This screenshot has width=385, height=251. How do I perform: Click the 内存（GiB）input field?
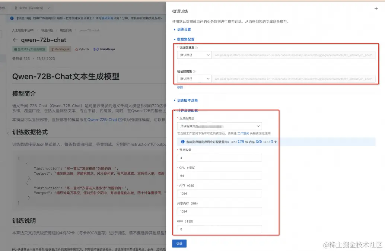219,194
